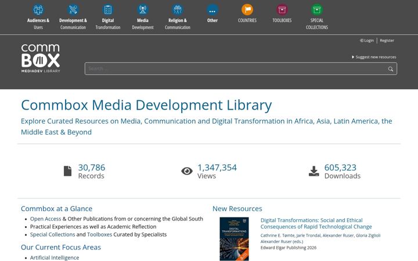Open the Digital Transformations book title link
This screenshot has height=261, width=418.
click(x=316, y=223)
